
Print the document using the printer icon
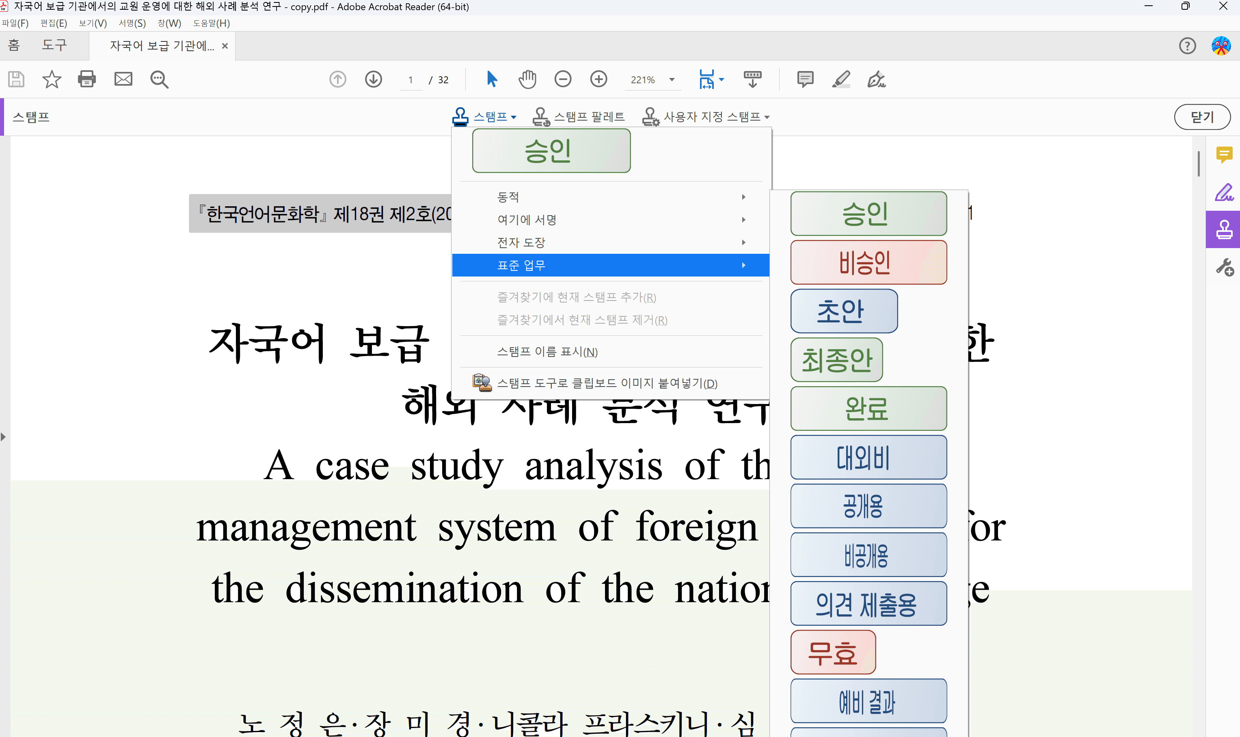(x=87, y=80)
